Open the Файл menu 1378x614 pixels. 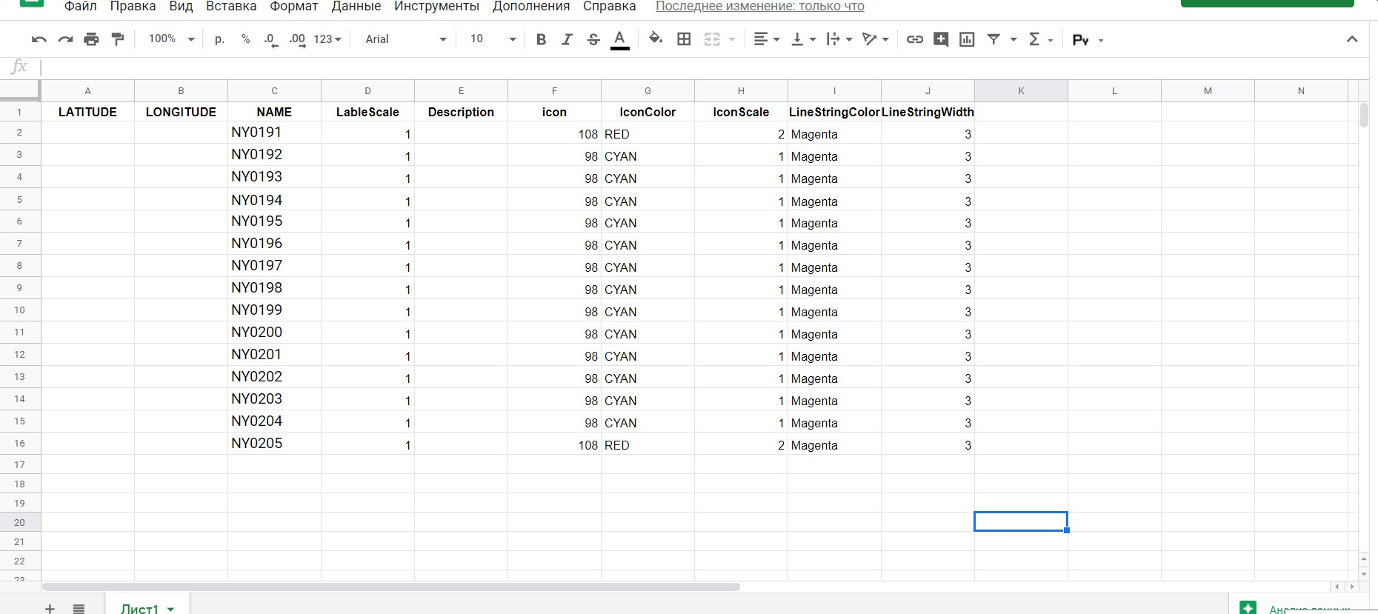81,7
